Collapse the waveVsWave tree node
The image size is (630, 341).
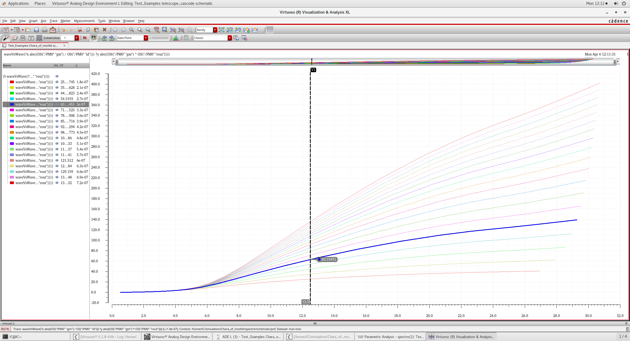click(x=5, y=76)
